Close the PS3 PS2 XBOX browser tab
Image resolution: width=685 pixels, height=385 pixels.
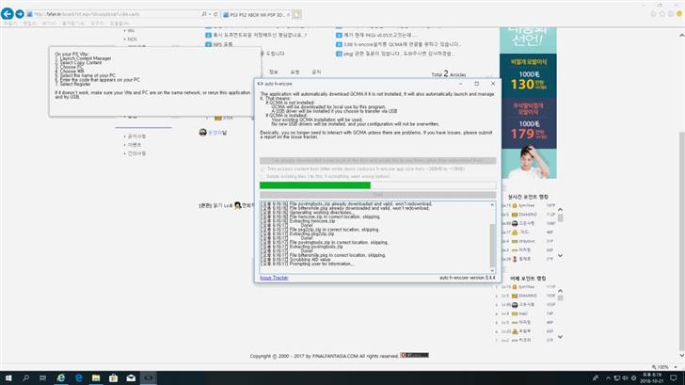click(288, 14)
